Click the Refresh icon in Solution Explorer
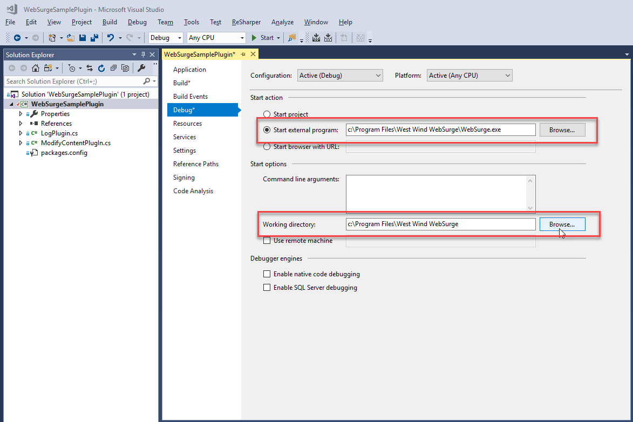This screenshot has width=633, height=422. point(101,68)
